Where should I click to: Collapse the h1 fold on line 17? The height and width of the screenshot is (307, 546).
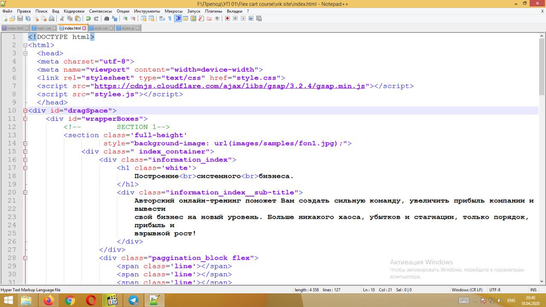(26, 168)
